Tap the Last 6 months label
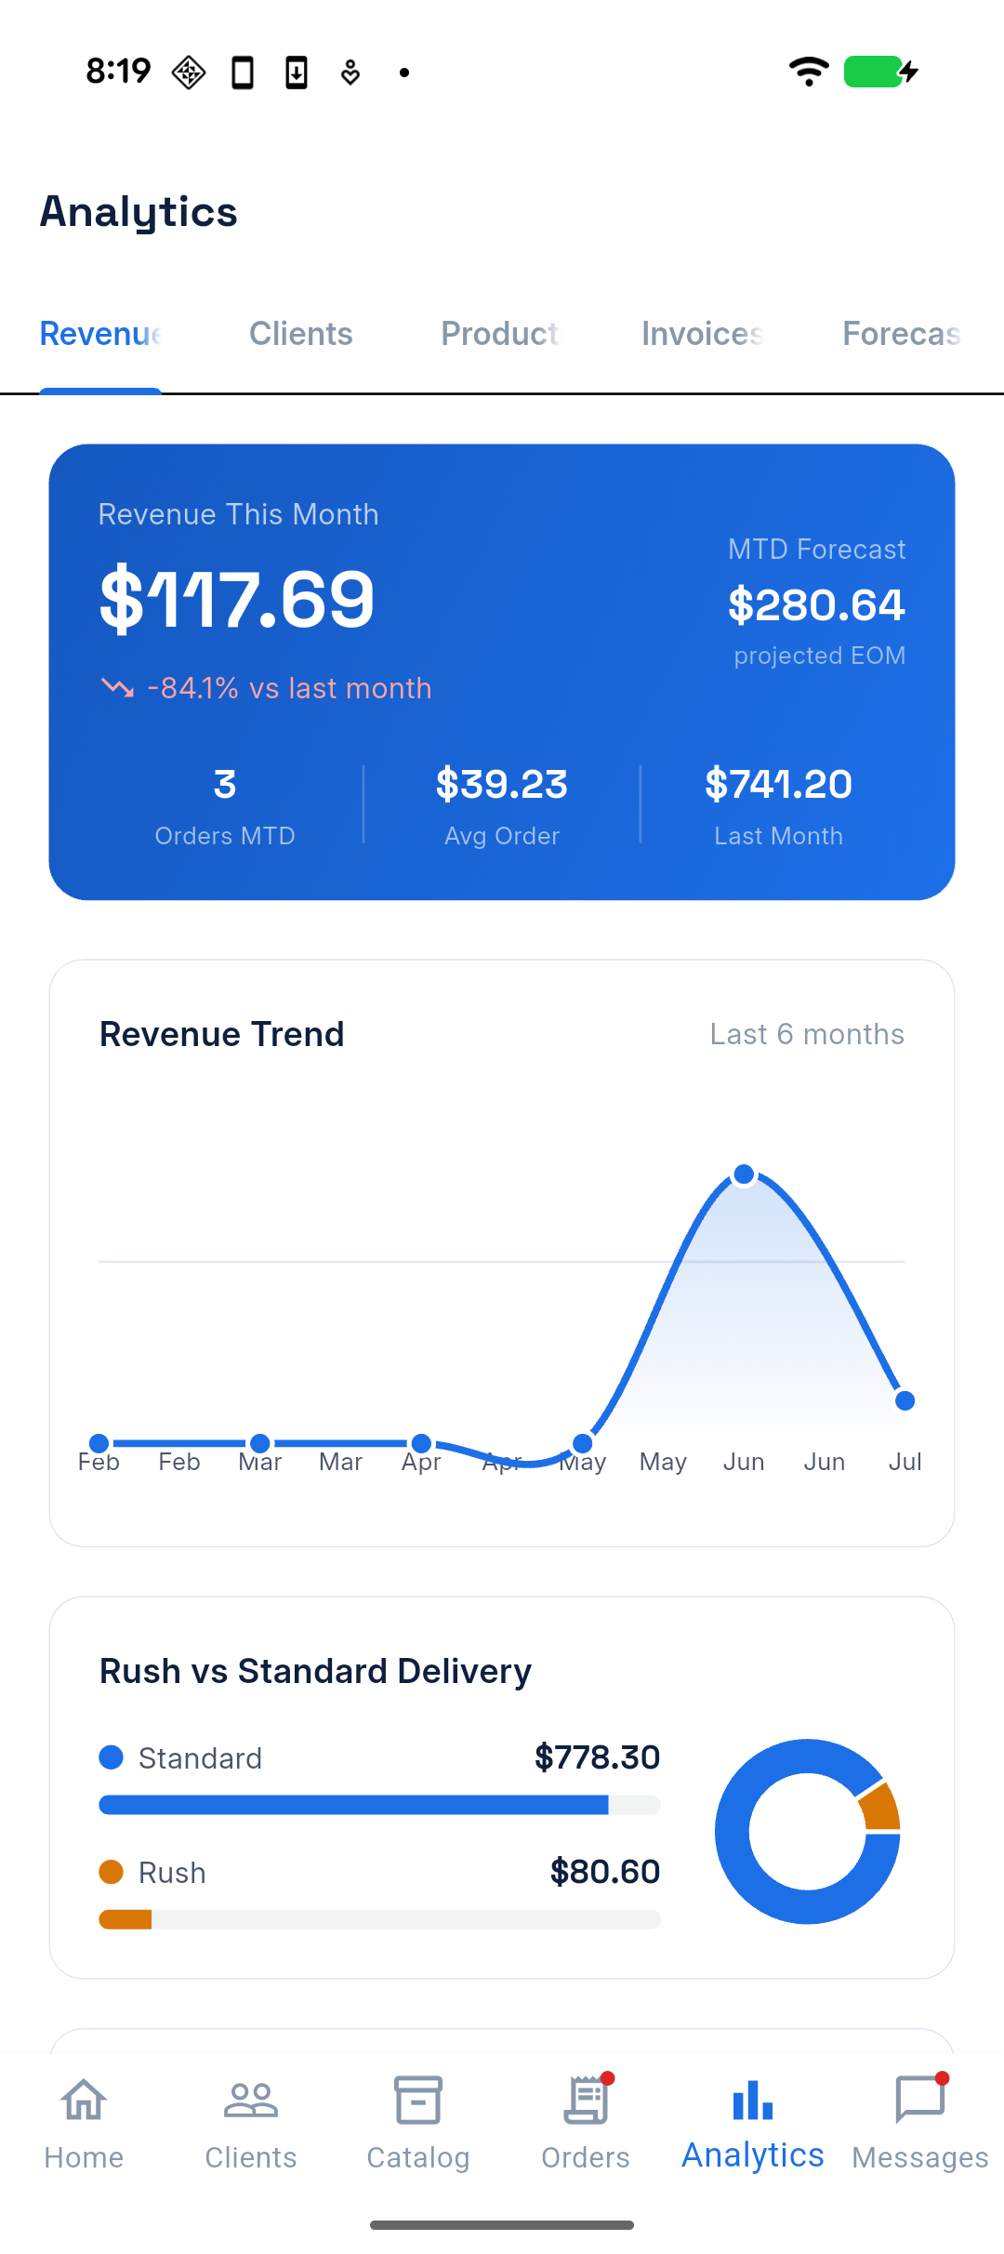The width and height of the screenshot is (1004, 2254). (807, 1034)
